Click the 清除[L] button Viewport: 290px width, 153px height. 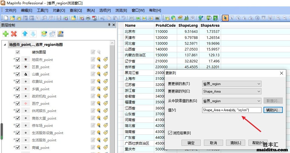pyautogui.click(x=235, y=143)
